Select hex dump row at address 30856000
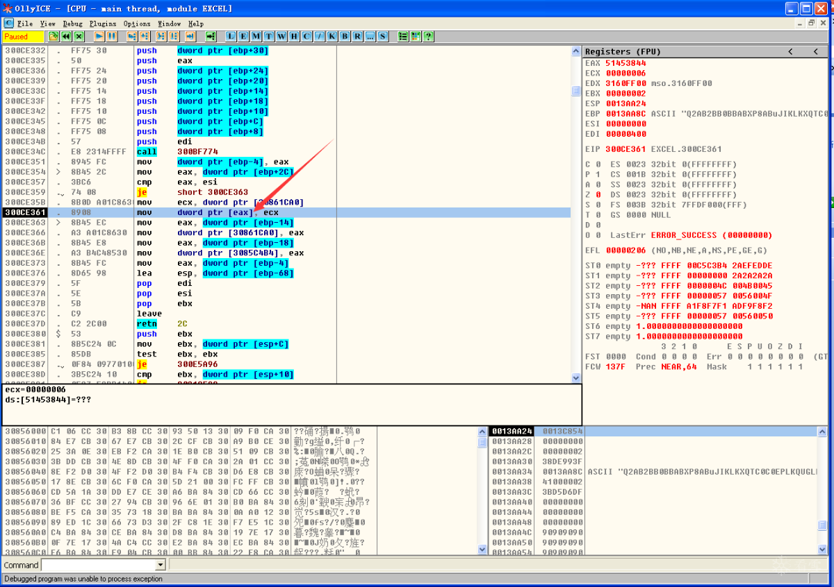Screen dimensions: 834x587 tap(240, 432)
